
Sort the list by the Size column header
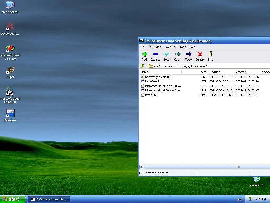[x=195, y=72]
